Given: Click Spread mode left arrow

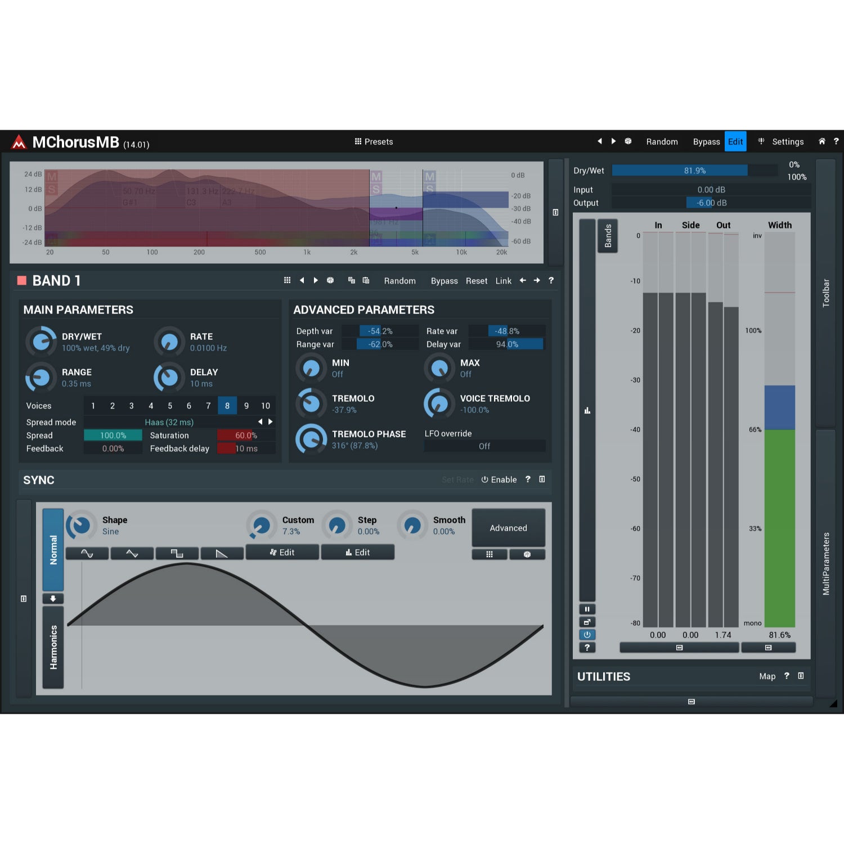Looking at the screenshot, I should pos(260,421).
